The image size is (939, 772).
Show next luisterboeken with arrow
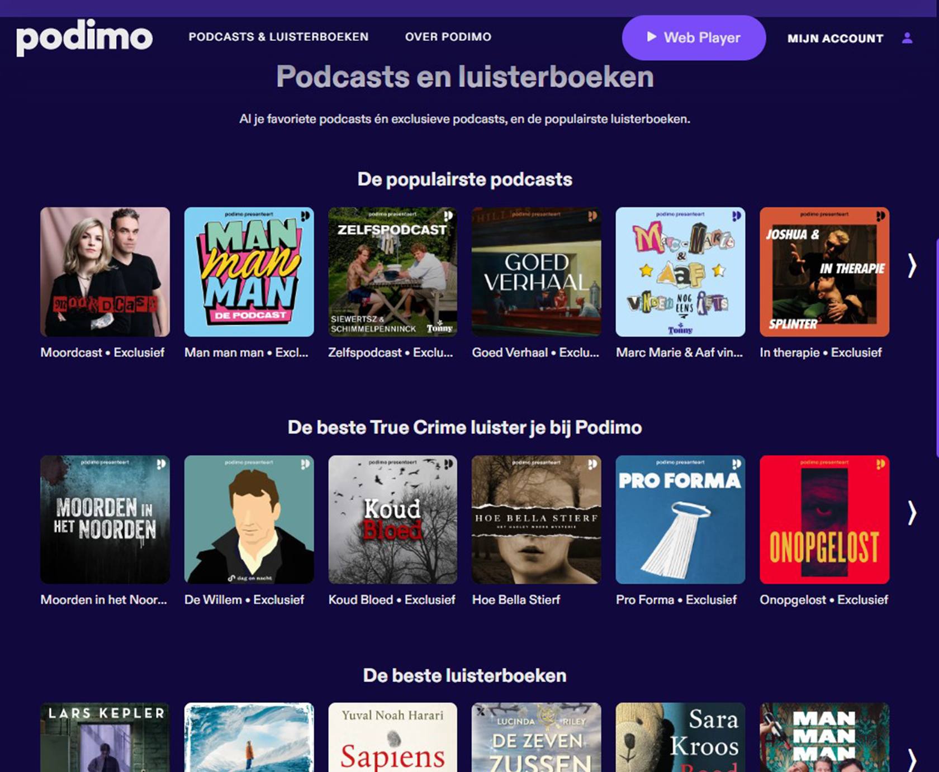tap(912, 760)
